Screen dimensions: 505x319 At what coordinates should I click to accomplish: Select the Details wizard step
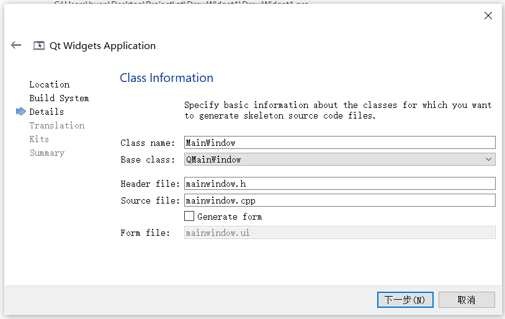[47, 112]
